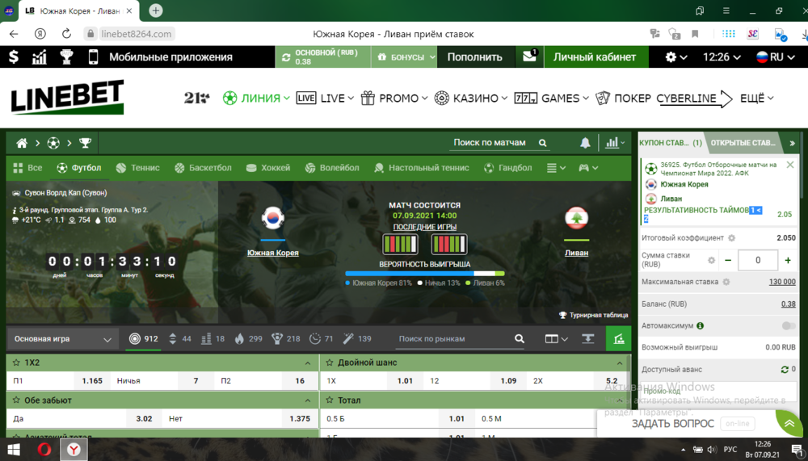Open Личный кабинет
The image size is (808, 461).
click(x=595, y=57)
